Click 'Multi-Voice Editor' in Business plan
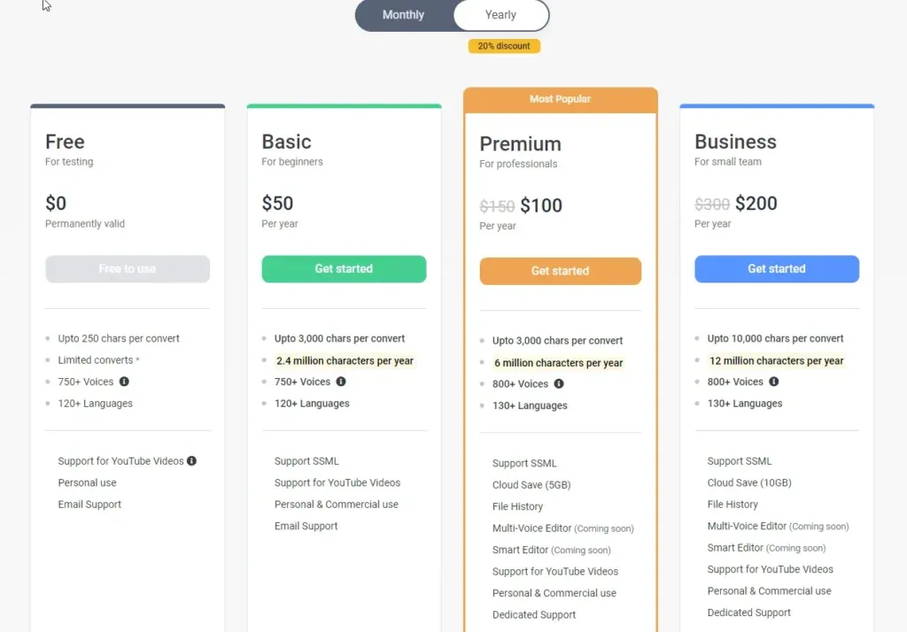Image resolution: width=907 pixels, height=632 pixels. [x=747, y=526]
